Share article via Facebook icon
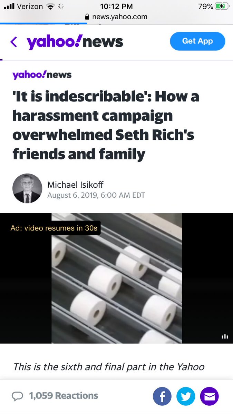Image resolution: width=233 pixels, height=414 pixels. coord(162,396)
